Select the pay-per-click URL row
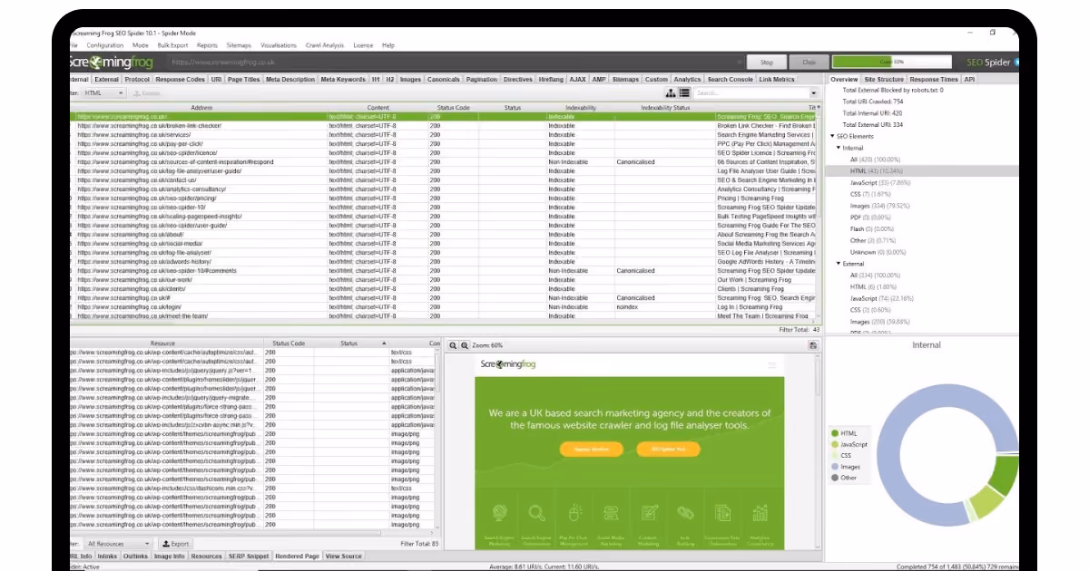This screenshot has height=571, width=1089. (x=443, y=144)
